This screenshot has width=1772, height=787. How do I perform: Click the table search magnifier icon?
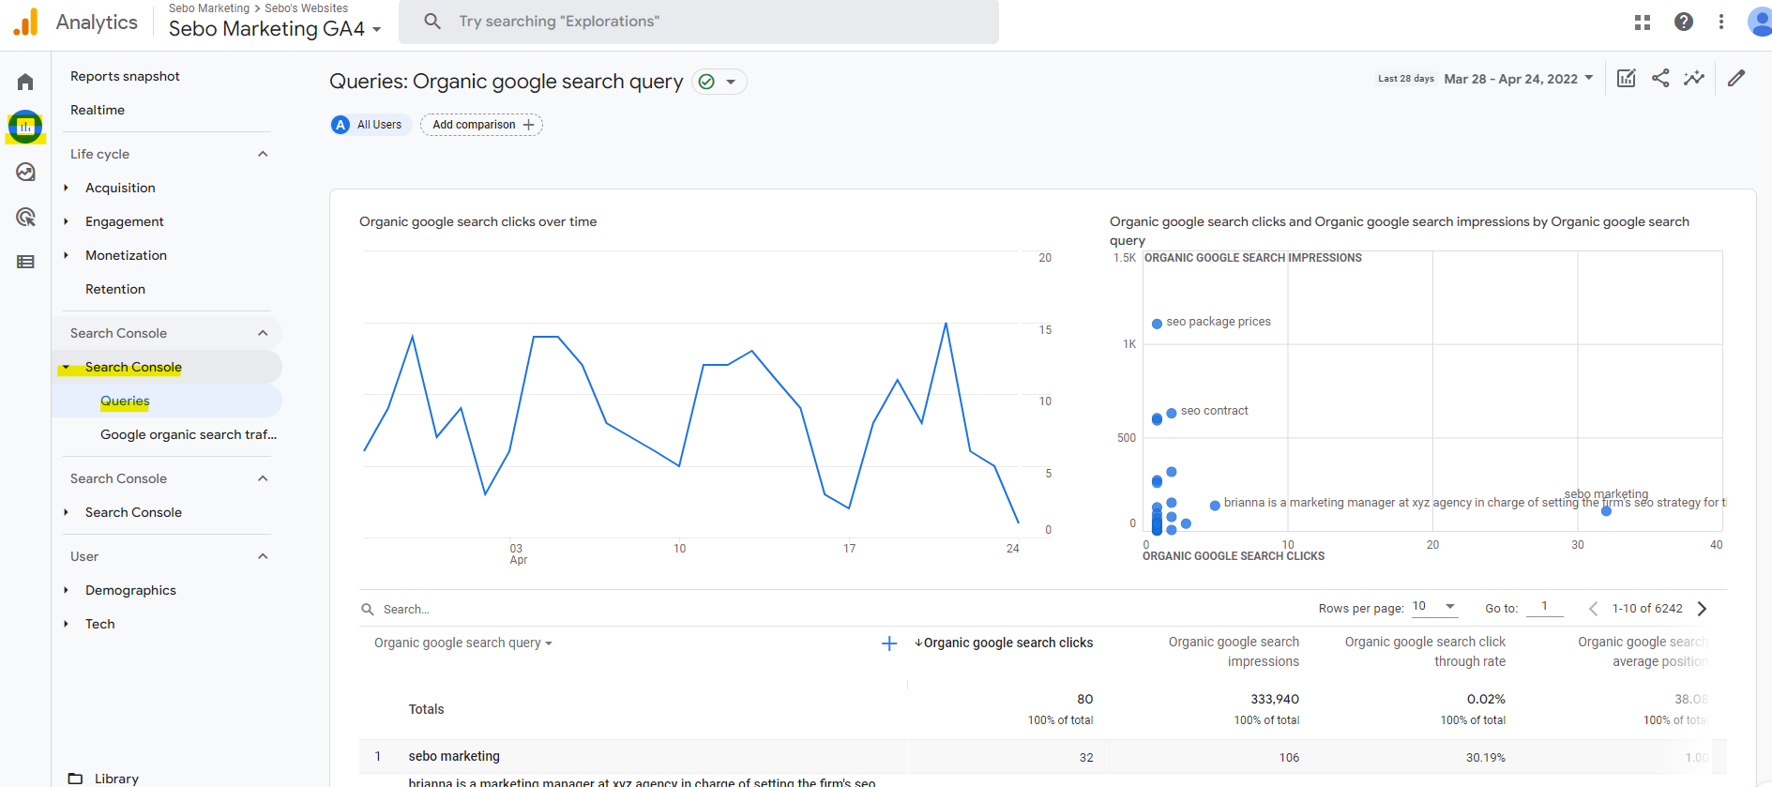point(368,610)
